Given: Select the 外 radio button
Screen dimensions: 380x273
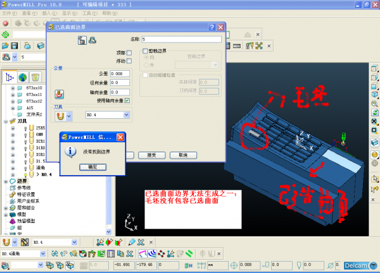Looking at the screenshot, I should 146,65.
